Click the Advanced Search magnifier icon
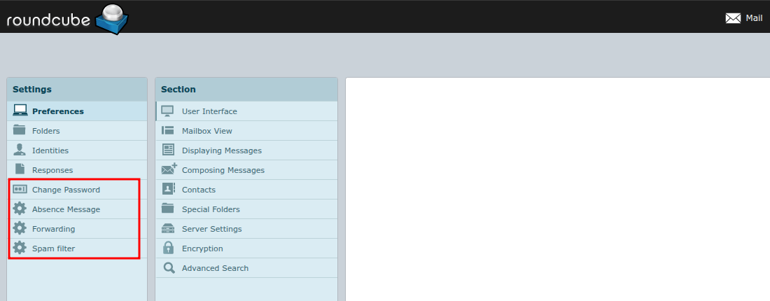The image size is (770, 301). 169,267
